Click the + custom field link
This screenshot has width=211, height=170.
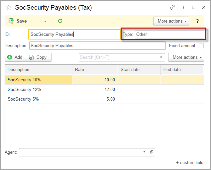(189, 162)
